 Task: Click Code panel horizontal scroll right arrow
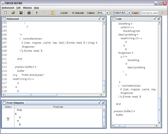point(157,126)
